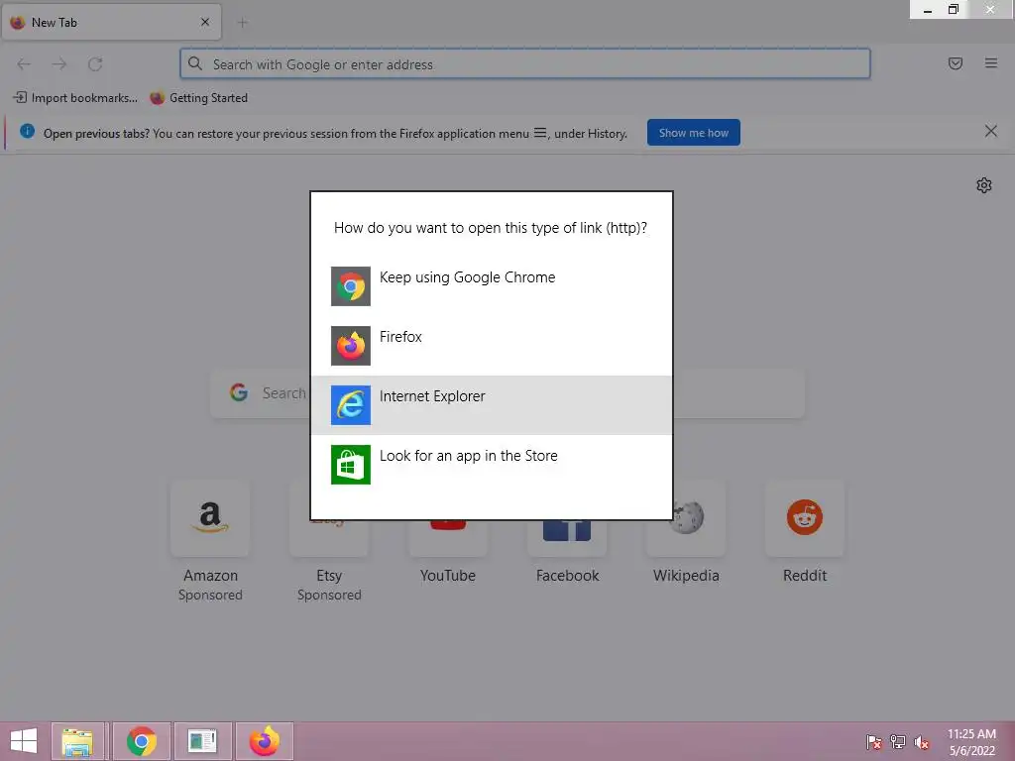
Task: Open the Windows Start button
Action: click(x=24, y=741)
